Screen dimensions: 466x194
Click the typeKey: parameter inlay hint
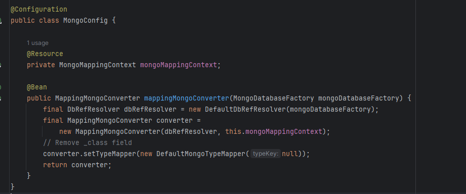[x=266, y=154]
